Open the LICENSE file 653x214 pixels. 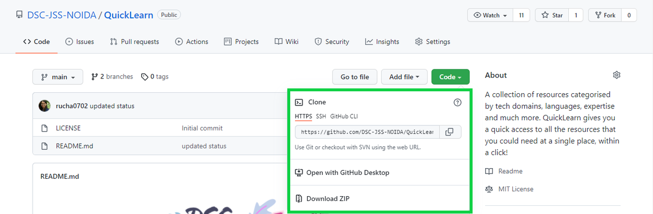68,128
